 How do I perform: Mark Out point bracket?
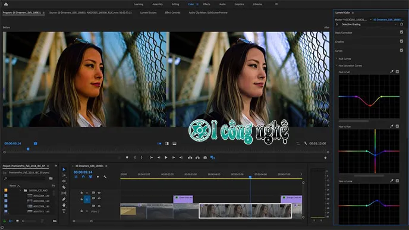pyautogui.click(x=141, y=157)
